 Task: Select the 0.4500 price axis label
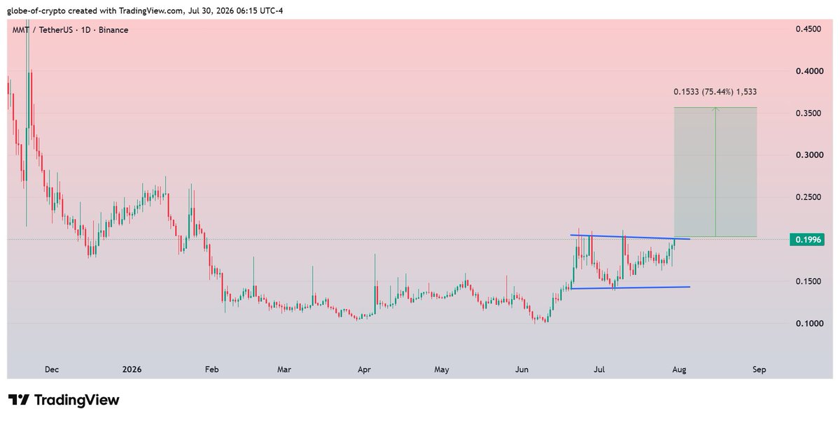pyautogui.click(x=808, y=29)
